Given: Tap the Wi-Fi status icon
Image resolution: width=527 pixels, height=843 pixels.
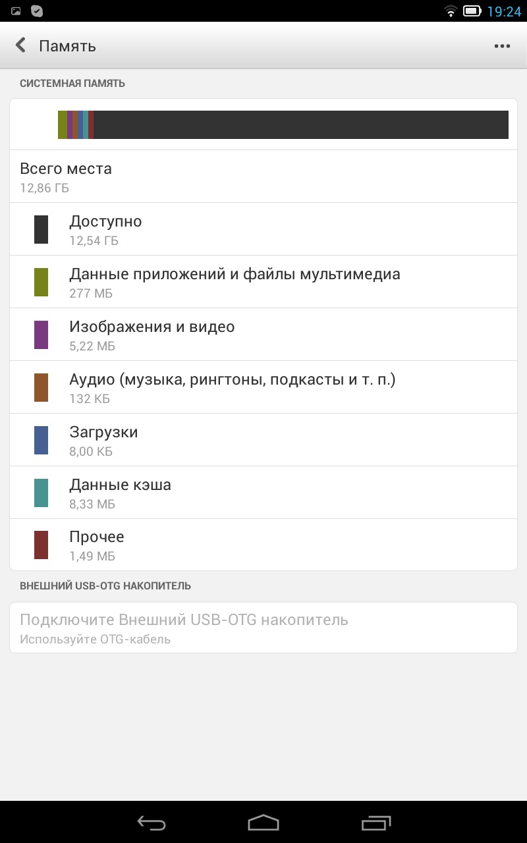Looking at the screenshot, I should click(451, 11).
